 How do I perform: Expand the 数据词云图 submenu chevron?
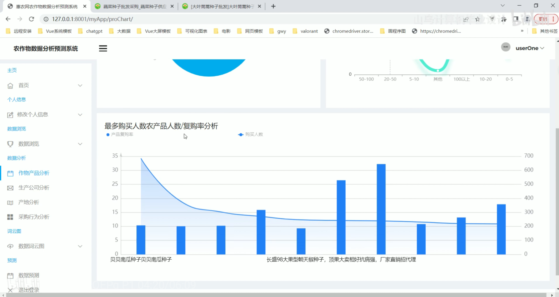pyautogui.click(x=80, y=246)
